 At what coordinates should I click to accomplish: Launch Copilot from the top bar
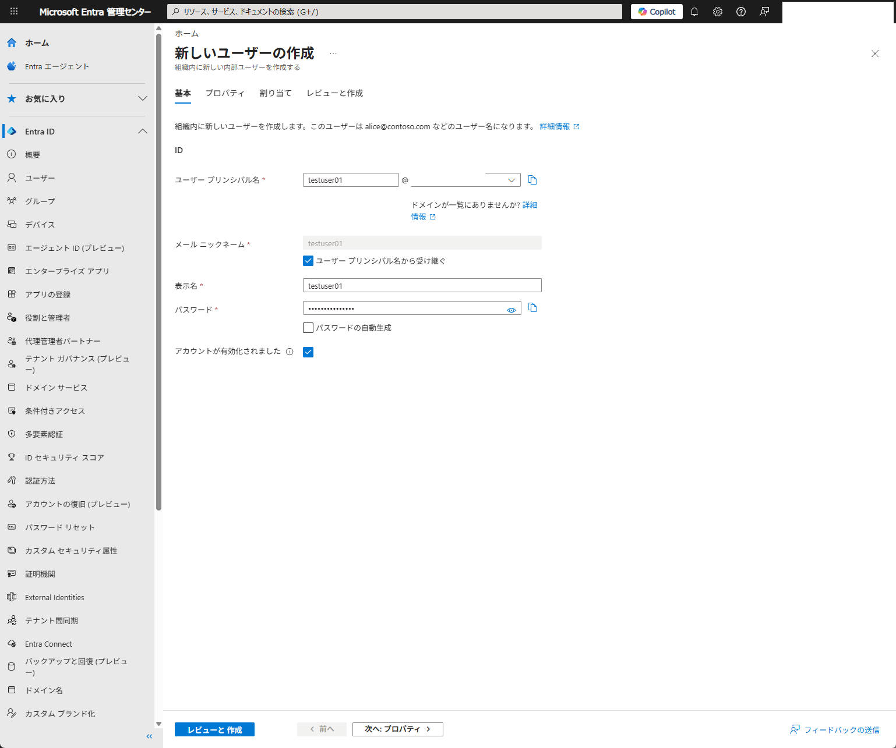656,11
